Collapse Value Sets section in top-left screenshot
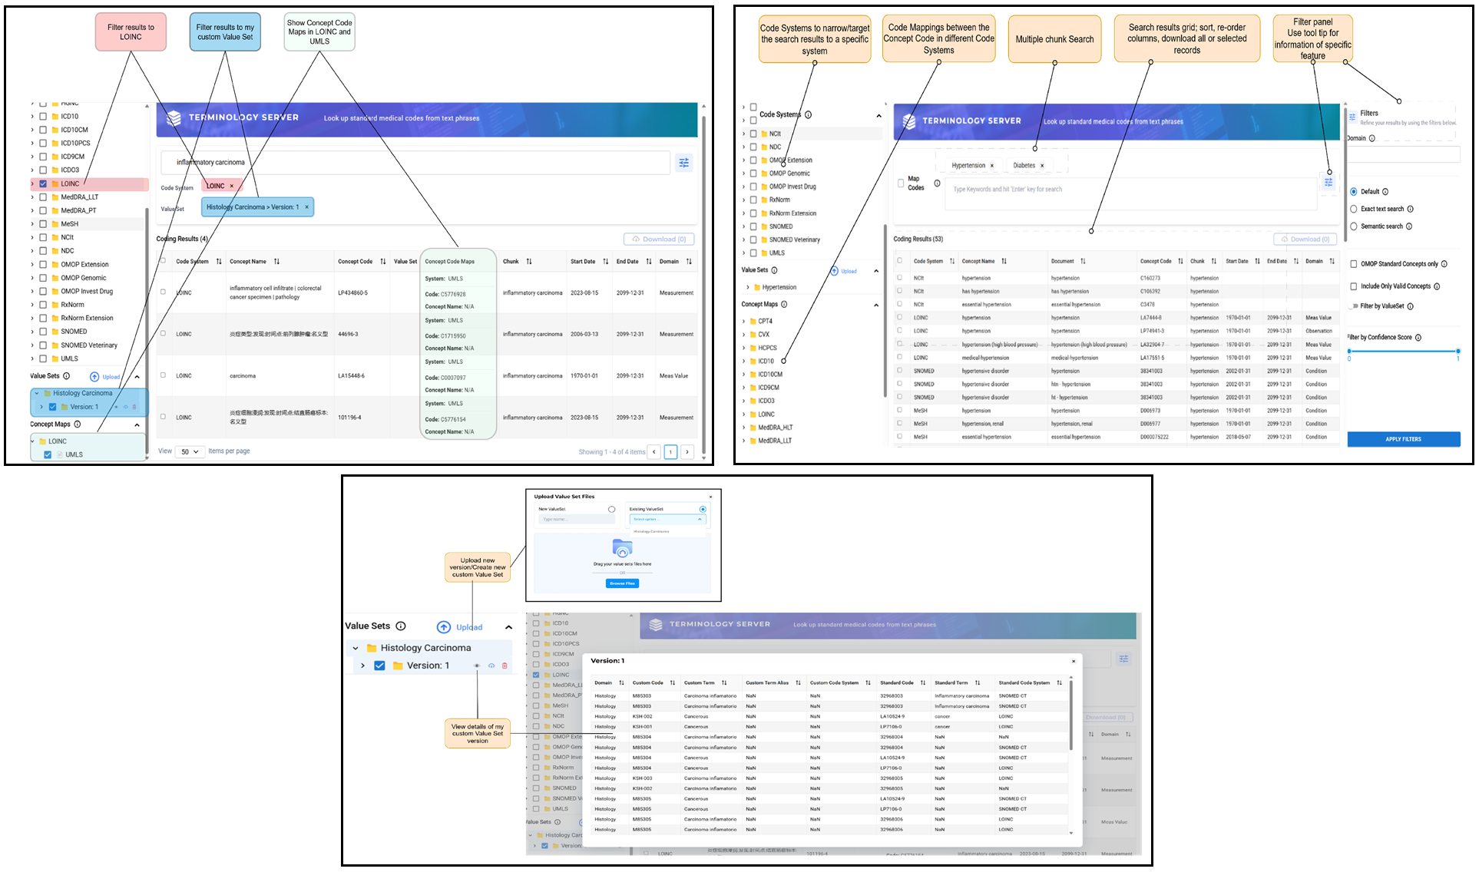 click(x=137, y=377)
